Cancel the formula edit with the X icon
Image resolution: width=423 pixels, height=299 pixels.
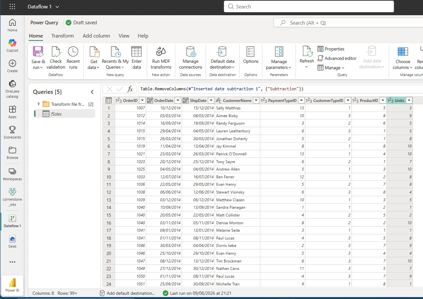click(110, 89)
